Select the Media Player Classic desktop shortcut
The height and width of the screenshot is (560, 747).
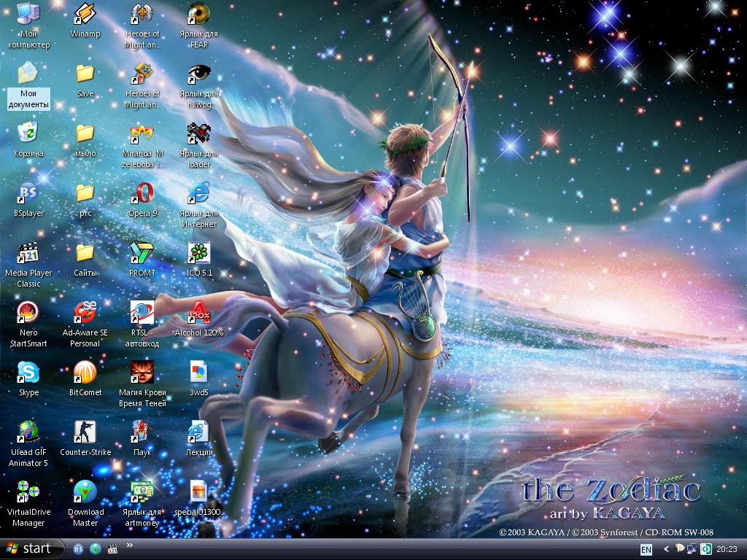click(x=28, y=265)
